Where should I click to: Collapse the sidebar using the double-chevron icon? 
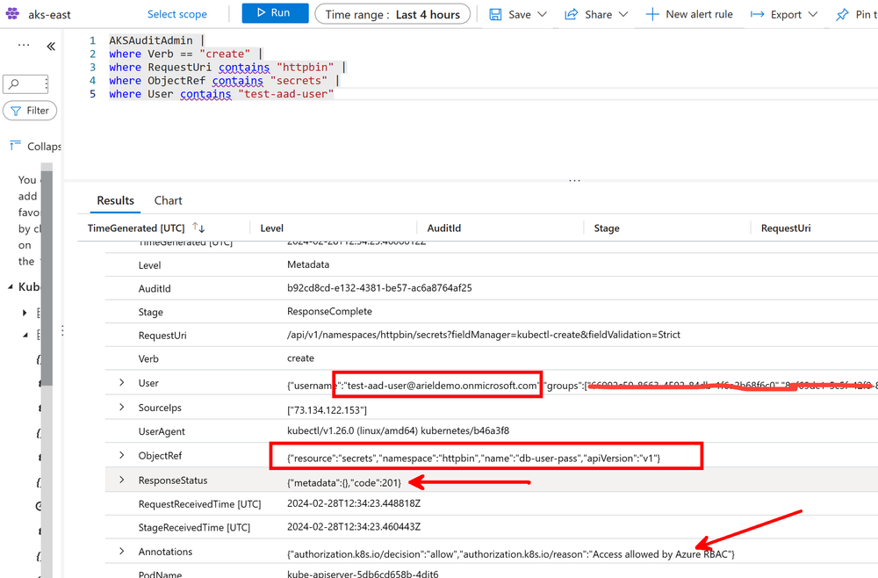coord(50,47)
